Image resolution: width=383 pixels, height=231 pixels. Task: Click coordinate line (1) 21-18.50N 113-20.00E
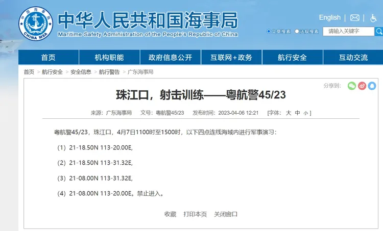[x=95, y=147]
